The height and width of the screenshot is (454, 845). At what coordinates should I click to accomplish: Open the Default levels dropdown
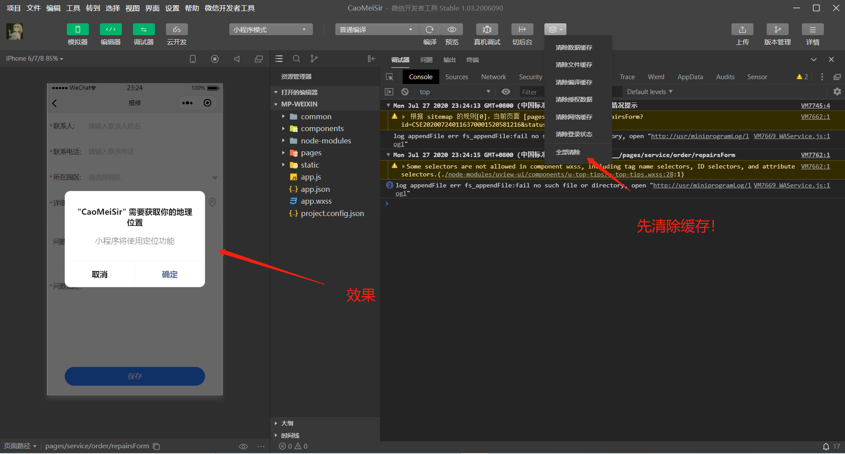(x=650, y=92)
